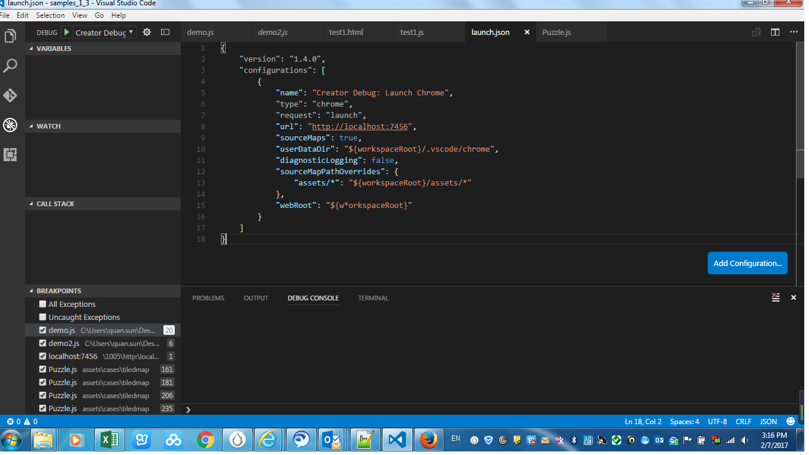The width and height of the screenshot is (809, 455).
Task: Open the Source Control (Git) view
Action: click(x=10, y=95)
